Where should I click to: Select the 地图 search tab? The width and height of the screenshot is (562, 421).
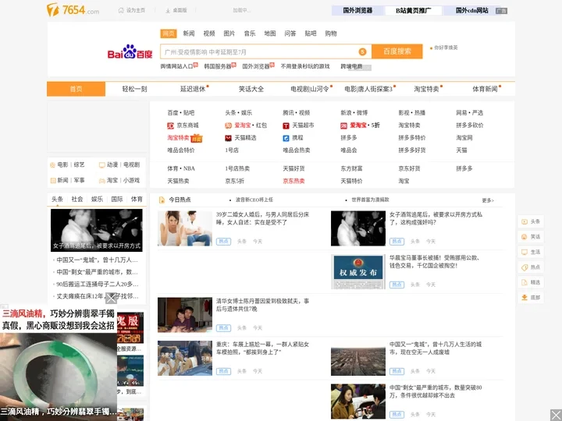tap(270, 34)
